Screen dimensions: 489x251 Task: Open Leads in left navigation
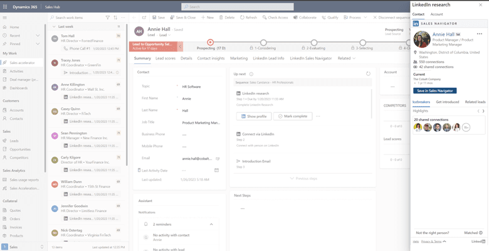(14, 141)
